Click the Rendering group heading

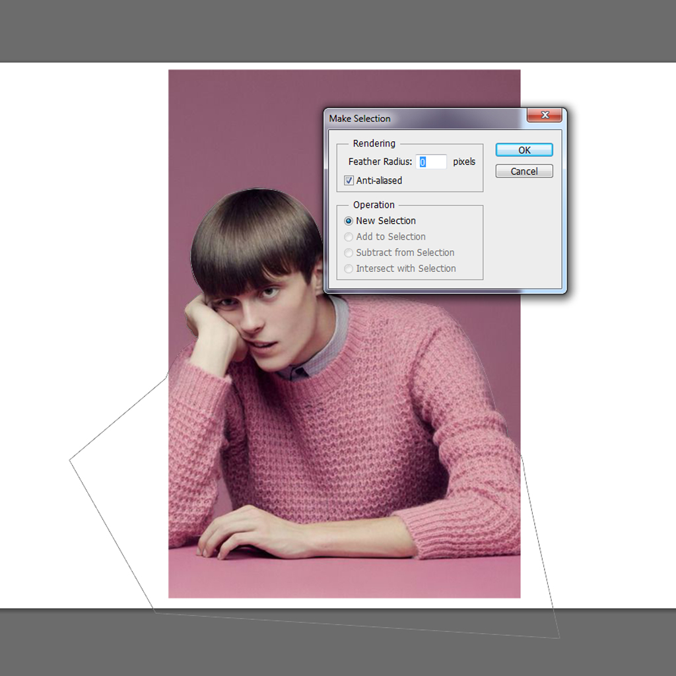coord(374,143)
